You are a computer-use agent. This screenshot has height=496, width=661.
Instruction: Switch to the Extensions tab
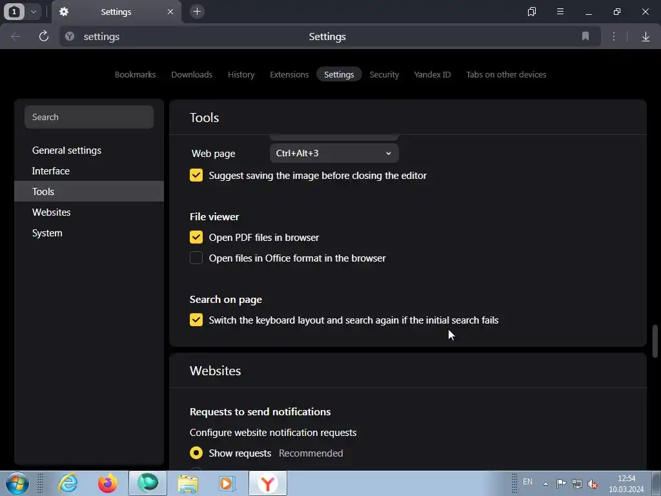pos(289,75)
